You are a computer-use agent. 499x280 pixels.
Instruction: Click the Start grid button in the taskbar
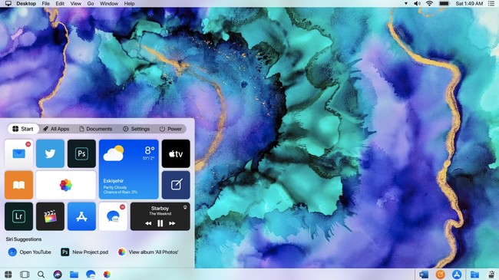[8, 275]
